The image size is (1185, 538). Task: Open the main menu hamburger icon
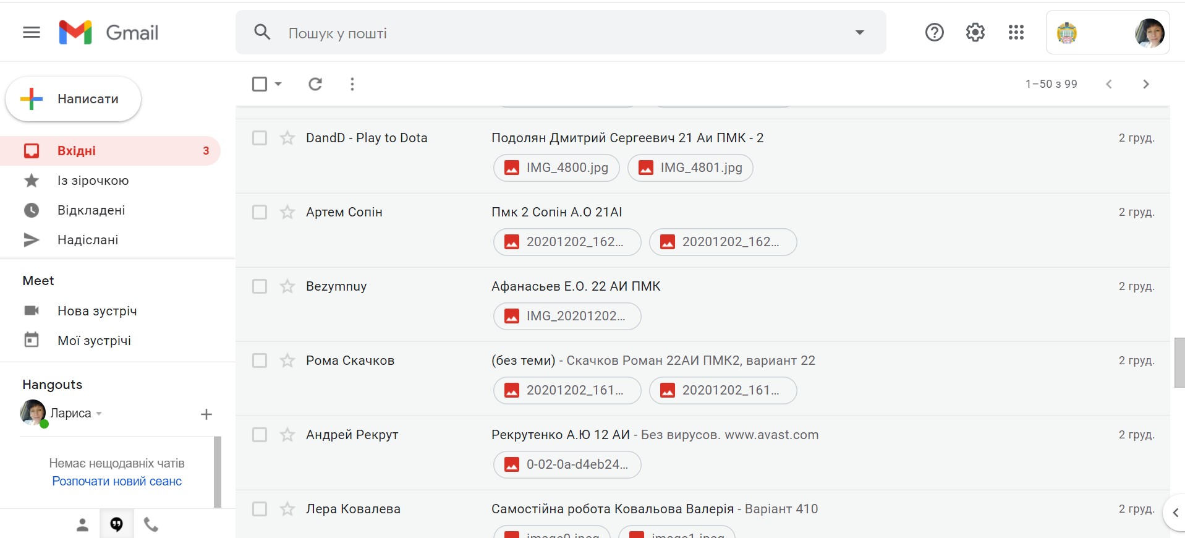[x=32, y=32]
